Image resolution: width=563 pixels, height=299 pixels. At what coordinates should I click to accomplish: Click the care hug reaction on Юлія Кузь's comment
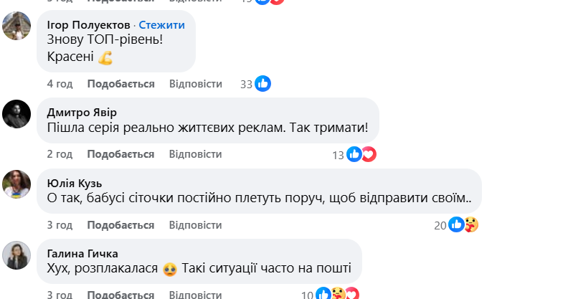click(470, 225)
